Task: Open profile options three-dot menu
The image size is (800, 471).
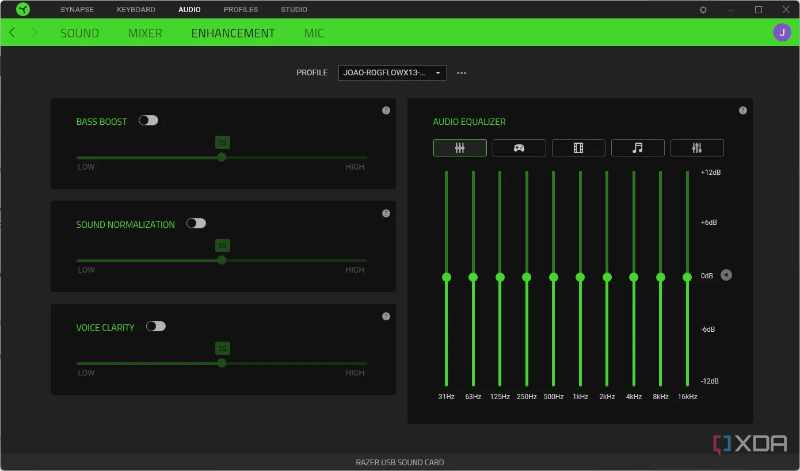Action: click(461, 73)
